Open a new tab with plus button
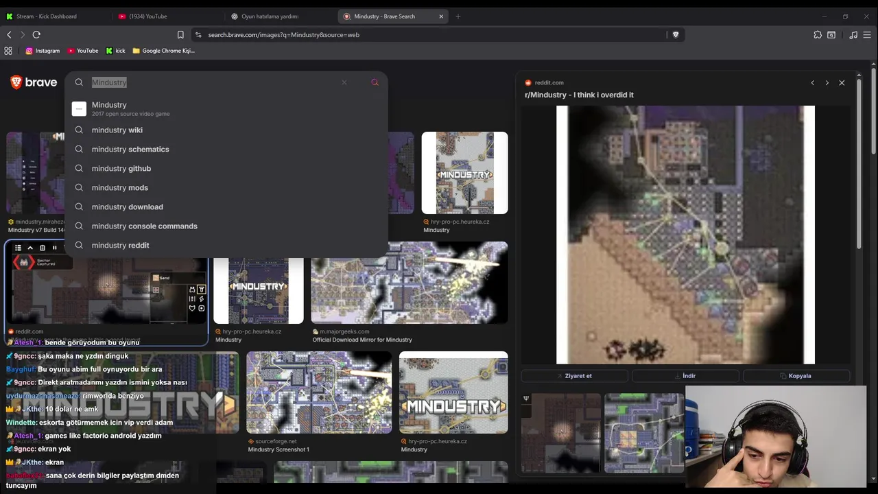This screenshot has height=494, width=878. tap(458, 16)
